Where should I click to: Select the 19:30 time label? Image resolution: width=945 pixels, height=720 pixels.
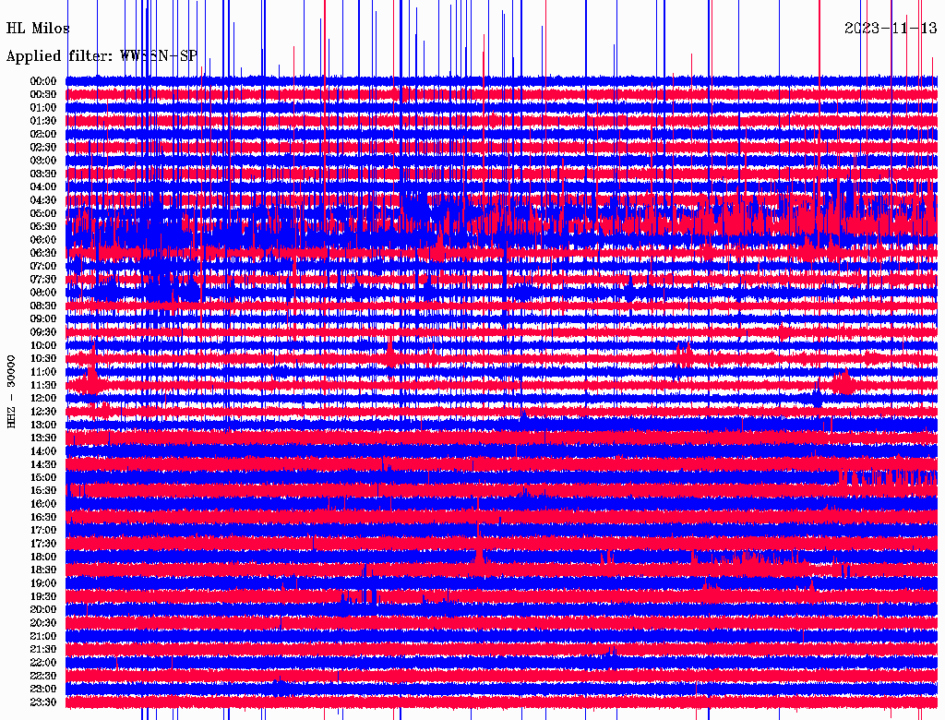43,596
